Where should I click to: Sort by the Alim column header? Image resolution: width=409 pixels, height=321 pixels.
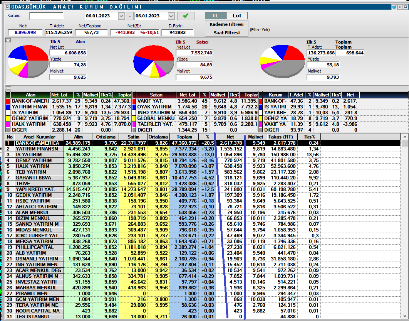point(78,137)
